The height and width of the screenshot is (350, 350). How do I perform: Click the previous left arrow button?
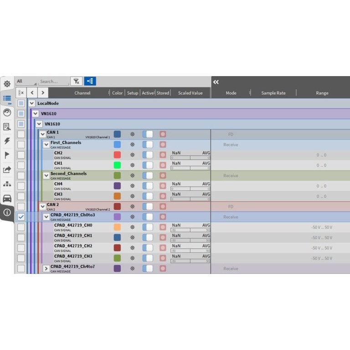click(32, 93)
